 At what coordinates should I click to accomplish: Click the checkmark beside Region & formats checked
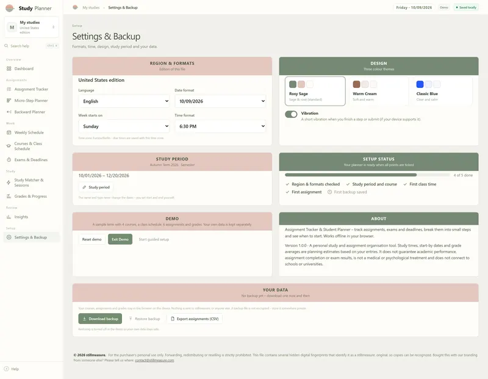[x=287, y=184]
